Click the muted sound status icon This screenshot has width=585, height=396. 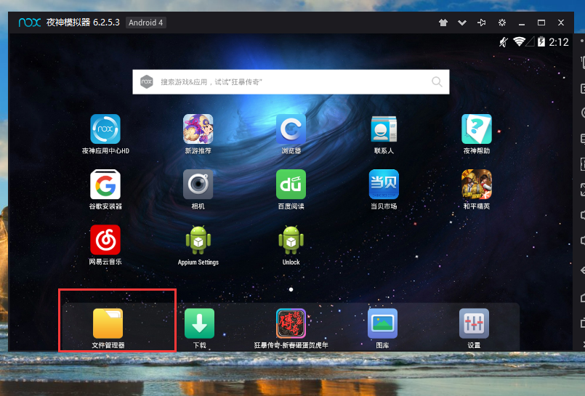pyautogui.click(x=504, y=42)
